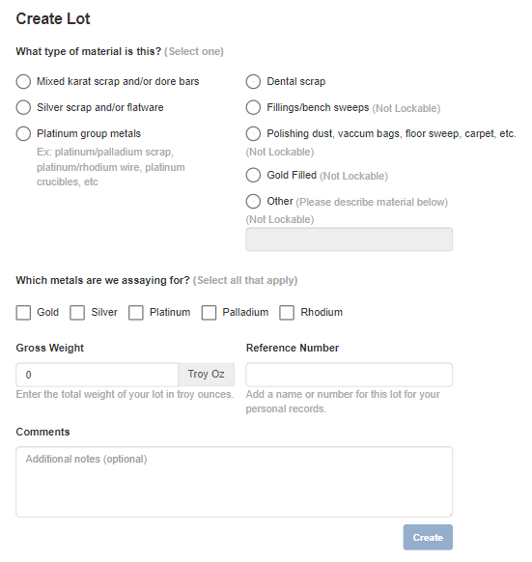The width and height of the screenshot is (532, 562).
Task: Choose Polishing dust, vaccum bags option
Action: click(253, 133)
